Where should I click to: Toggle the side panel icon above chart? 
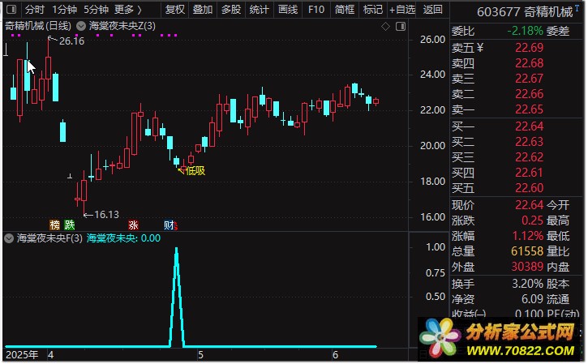[x=401, y=26]
